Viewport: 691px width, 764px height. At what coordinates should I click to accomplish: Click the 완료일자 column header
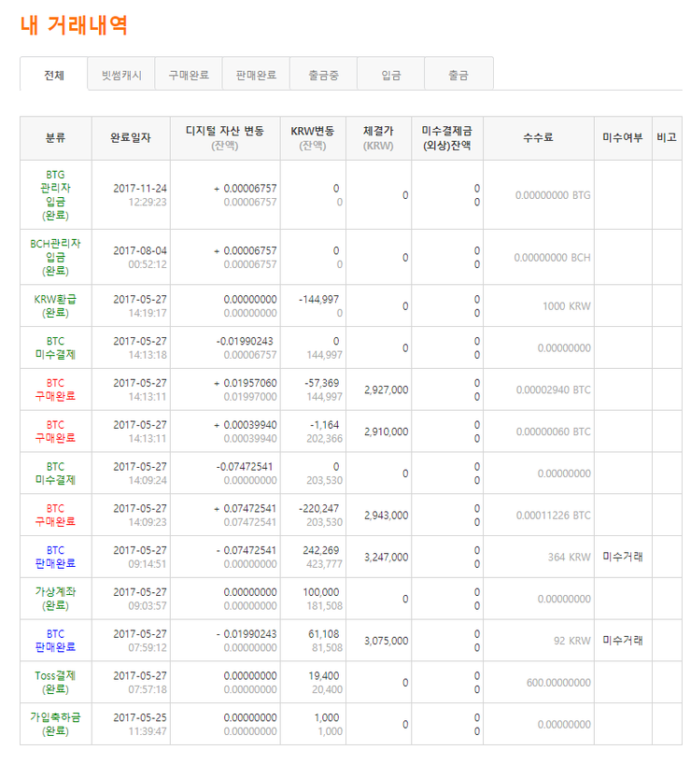point(131,138)
